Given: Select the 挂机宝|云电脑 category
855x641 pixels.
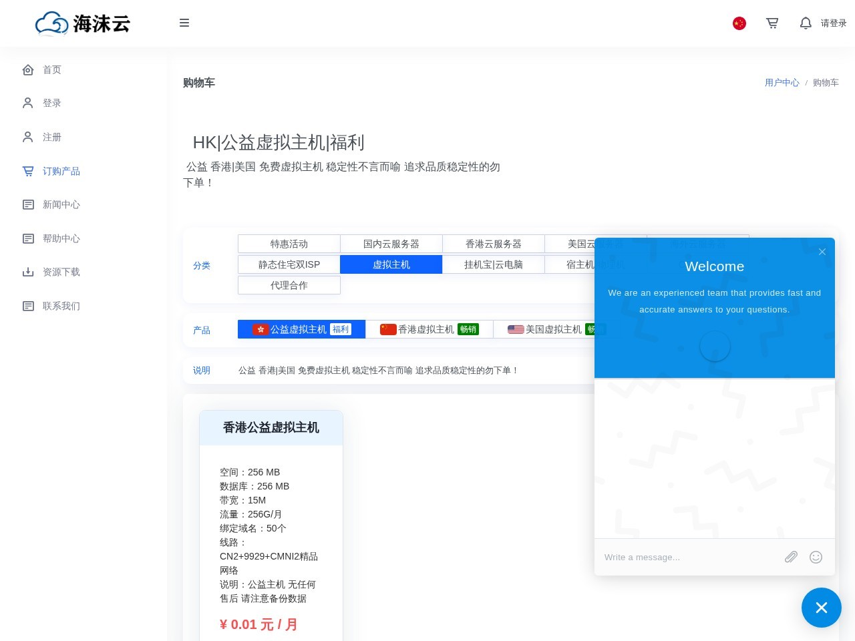Looking at the screenshot, I should [x=493, y=264].
